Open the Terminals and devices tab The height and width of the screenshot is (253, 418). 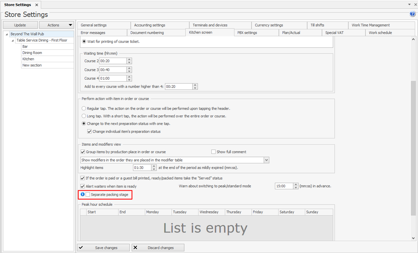[210, 25]
